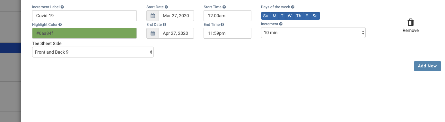445x122 pixels.
Task: Toggle the Sa day button
Action: click(315, 16)
